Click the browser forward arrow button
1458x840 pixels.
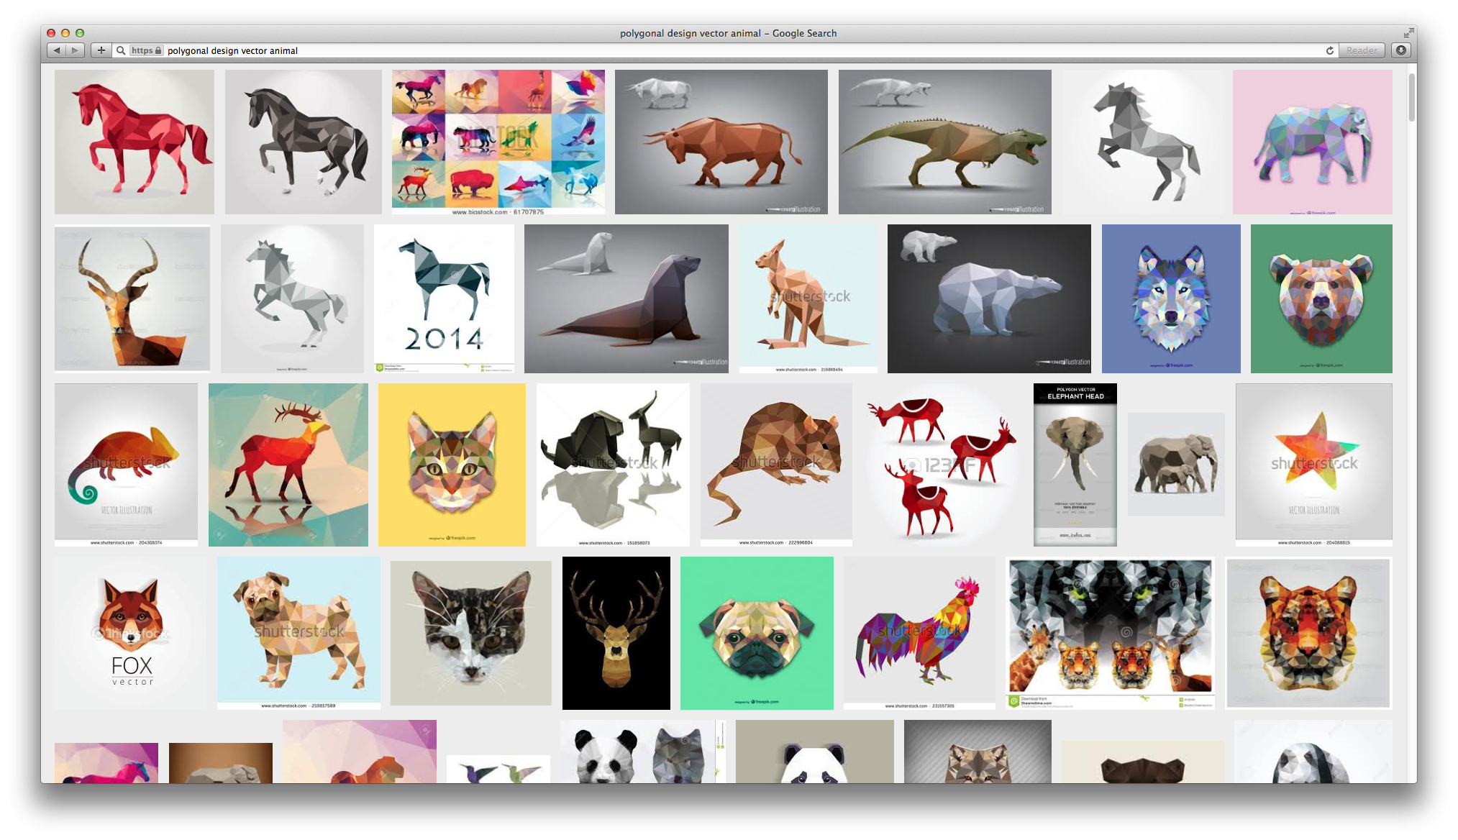tap(75, 50)
